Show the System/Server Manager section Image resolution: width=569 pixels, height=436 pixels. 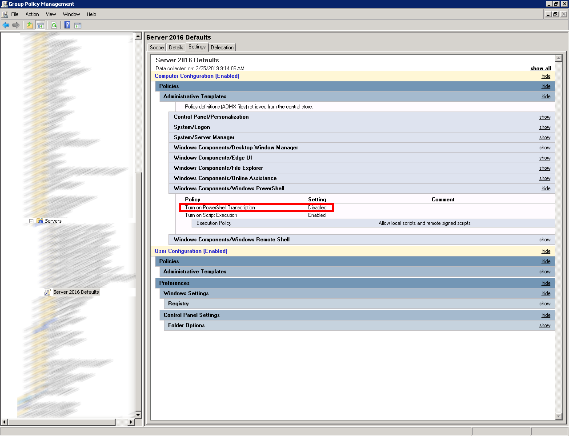[x=545, y=137]
